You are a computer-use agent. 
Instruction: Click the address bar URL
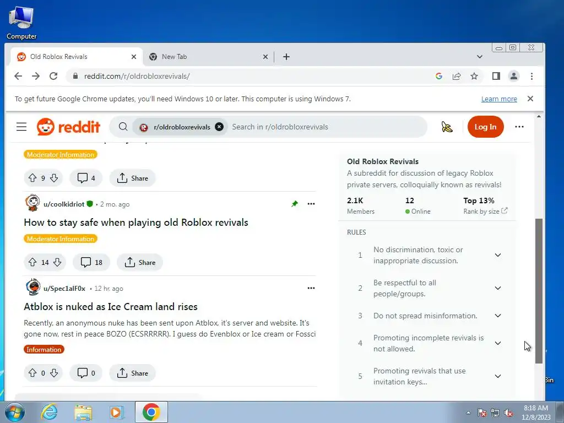coord(137,76)
